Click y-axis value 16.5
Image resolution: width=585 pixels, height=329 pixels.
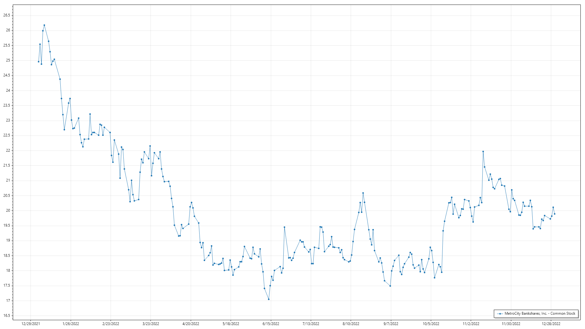(7, 316)
